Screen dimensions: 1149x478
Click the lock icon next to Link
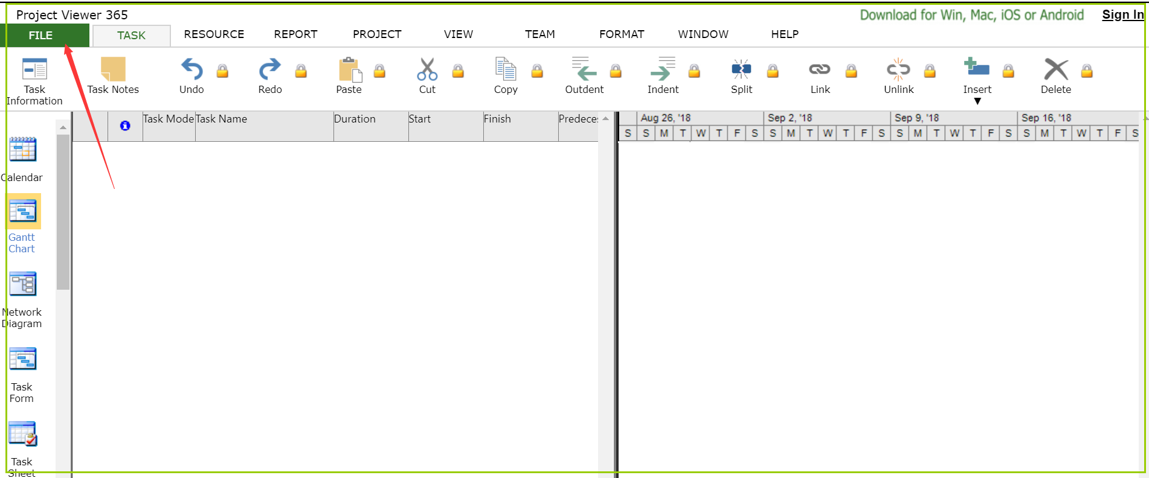click(x=851, y=71)
